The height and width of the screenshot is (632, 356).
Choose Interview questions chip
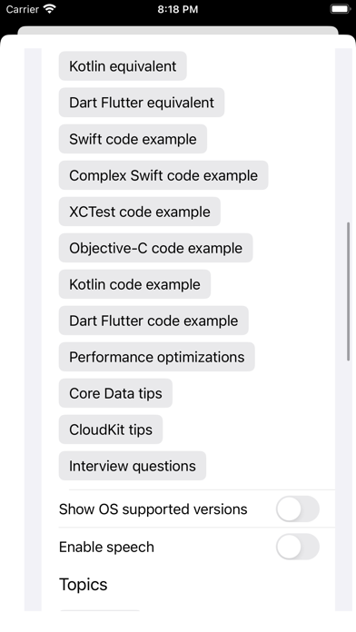pyautogui.click(x=133, y=466)
